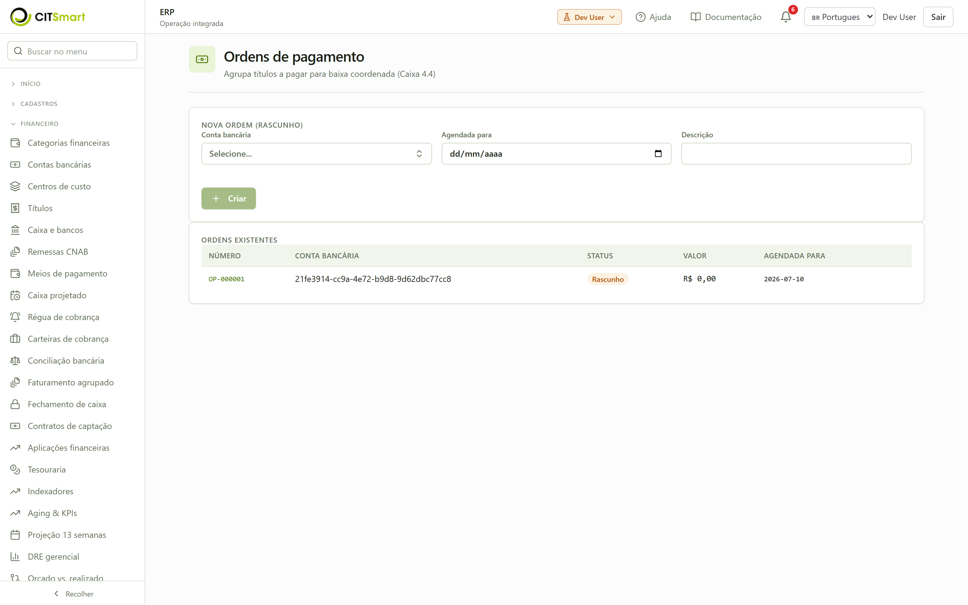968x605 pixels.
Task: Click the Ordens de pagamento page icon
Action: coord(202,59)
